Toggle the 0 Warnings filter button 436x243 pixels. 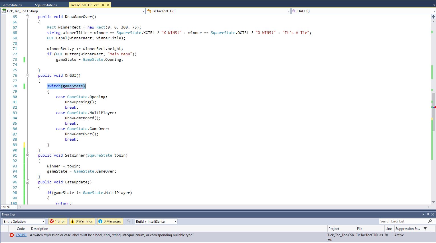[x=82, y=221]
